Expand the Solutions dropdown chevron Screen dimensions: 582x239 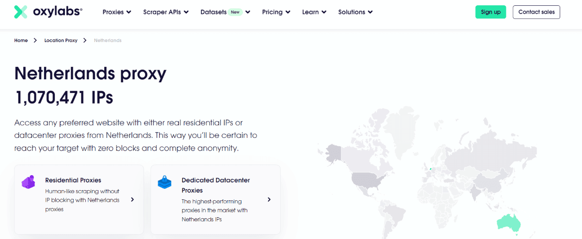pos(371,12)
